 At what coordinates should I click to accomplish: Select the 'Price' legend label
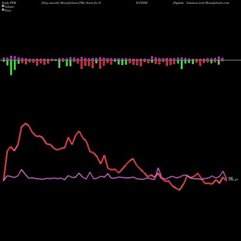click(8, 11)
